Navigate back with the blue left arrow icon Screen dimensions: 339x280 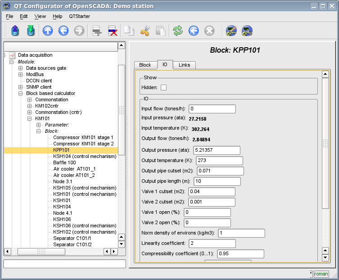tap(63, 31)
